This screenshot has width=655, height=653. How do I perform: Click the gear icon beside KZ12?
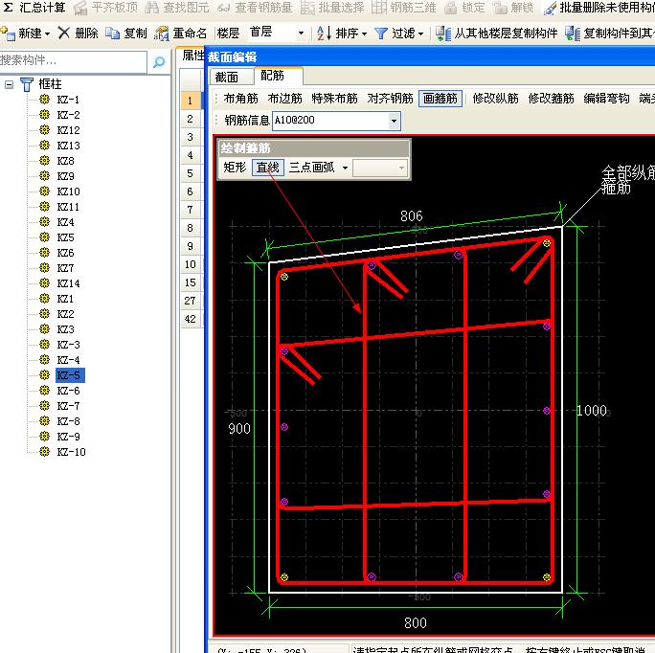coord(44,130)
